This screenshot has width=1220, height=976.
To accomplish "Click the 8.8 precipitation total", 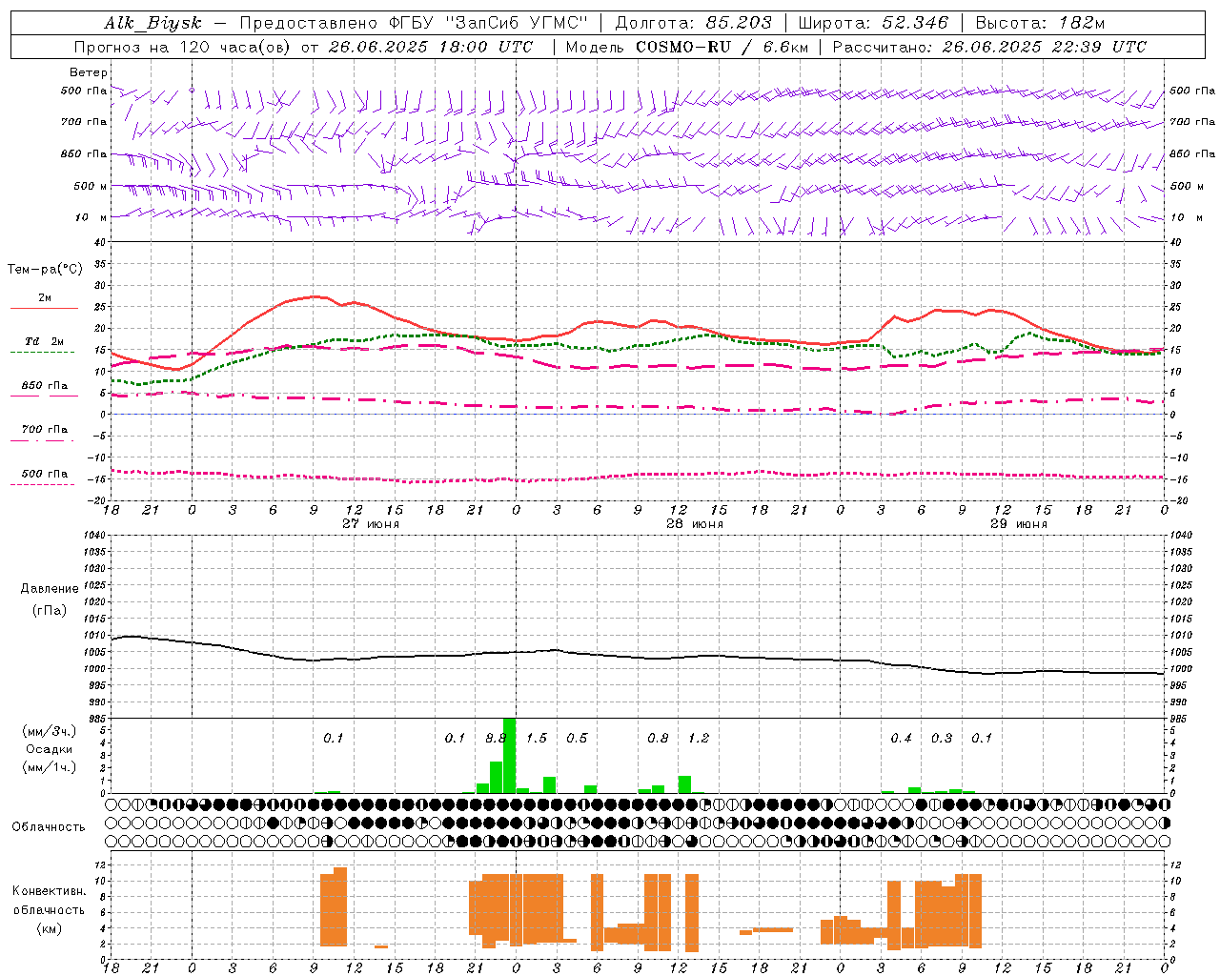I will click(496, 739).
